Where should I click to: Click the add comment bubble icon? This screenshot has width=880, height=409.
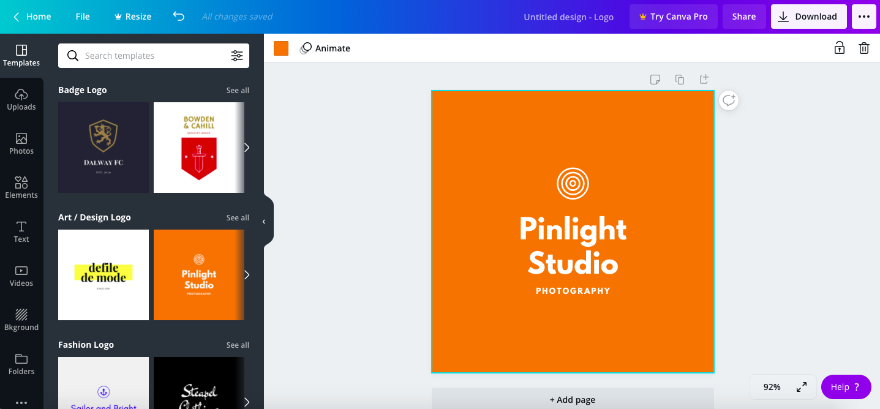[x=728, y=100]
